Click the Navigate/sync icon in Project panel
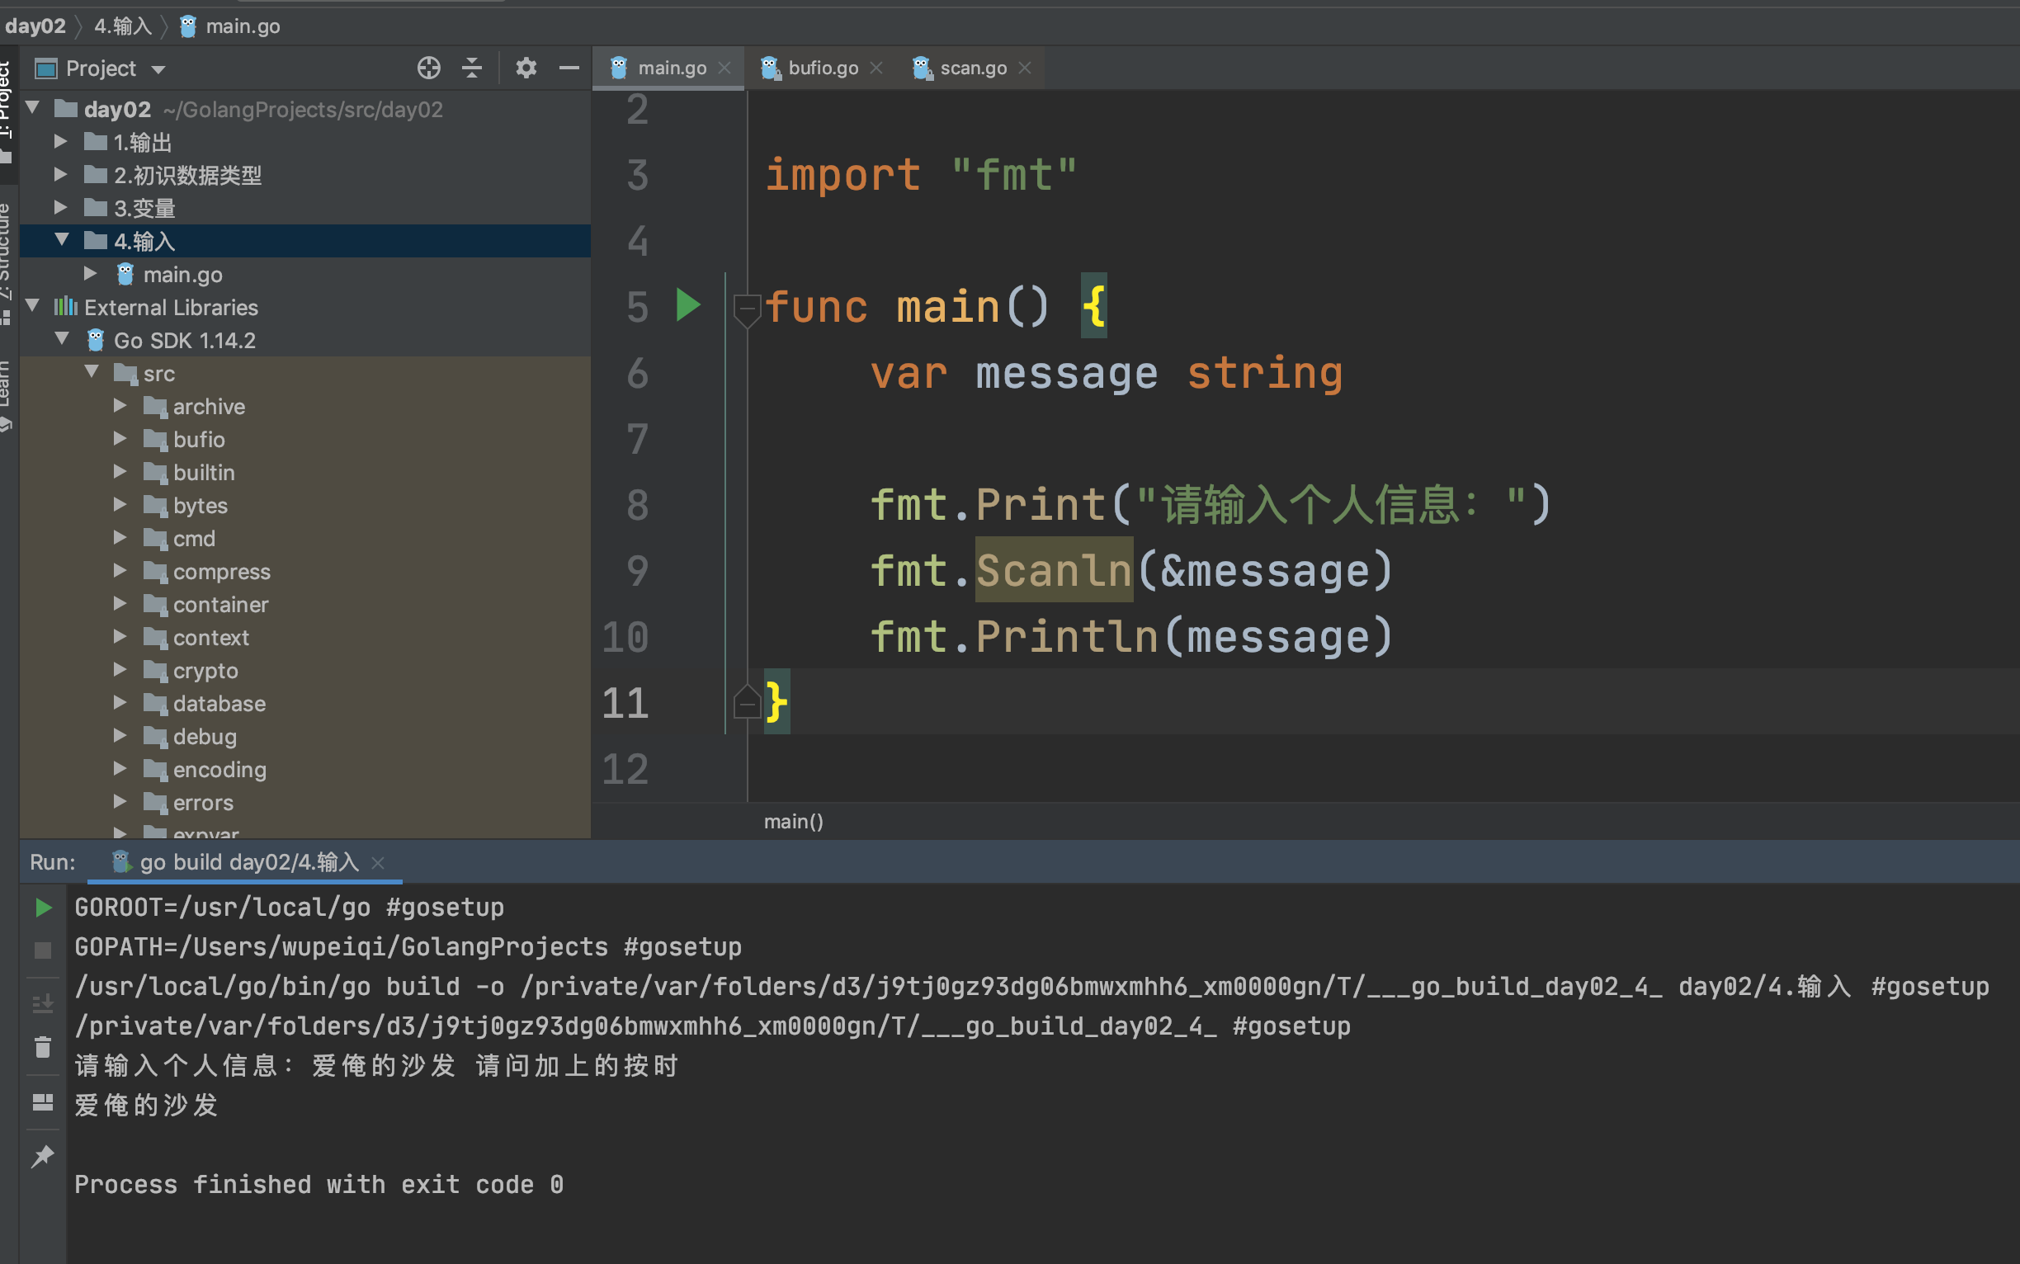This screenshot has height=1264, width=2020. pyautogui.click(x=428, y=68)
